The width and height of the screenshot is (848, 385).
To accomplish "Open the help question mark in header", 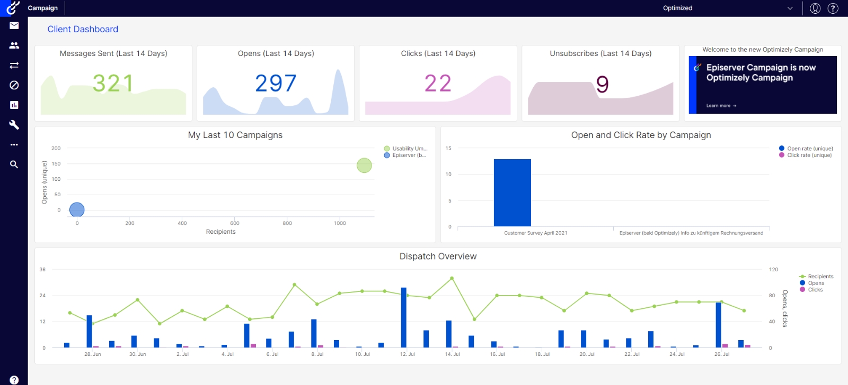I will [833, 8].
